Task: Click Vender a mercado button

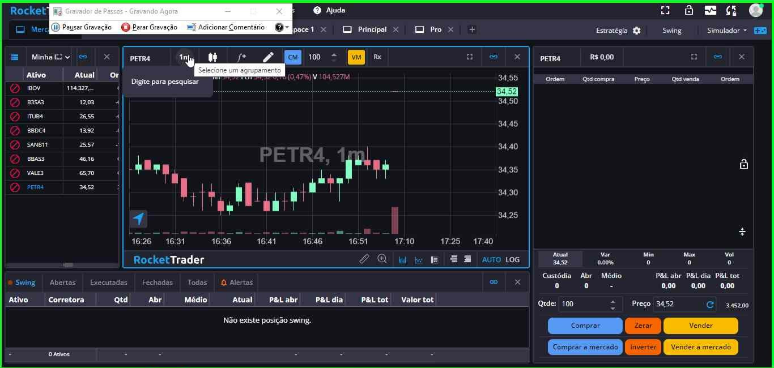Action: 701,347
